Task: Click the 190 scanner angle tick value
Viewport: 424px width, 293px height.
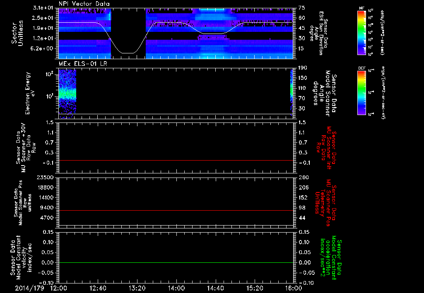Action: point(303,68)
